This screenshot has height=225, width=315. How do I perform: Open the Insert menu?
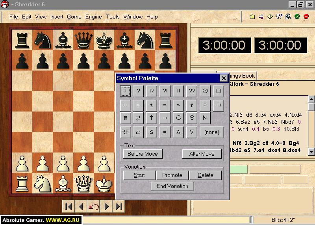coord(57,17)
